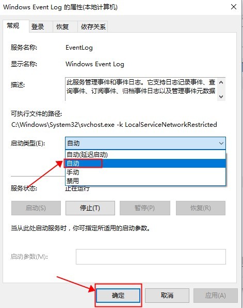243x308 pixels.
Task: Click the 恢复(R) service button
Action: pos(201,208)
